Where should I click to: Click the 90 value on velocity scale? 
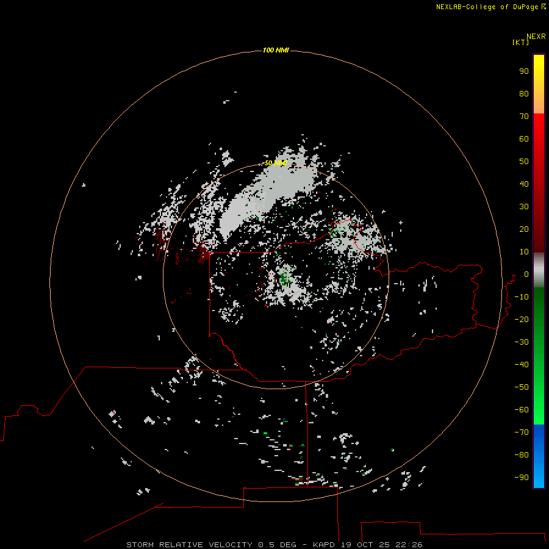(524, 71)
